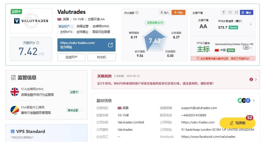The image size is (264, 142).
Task: Click the green Good speed badge
Action: coord(233,28)
